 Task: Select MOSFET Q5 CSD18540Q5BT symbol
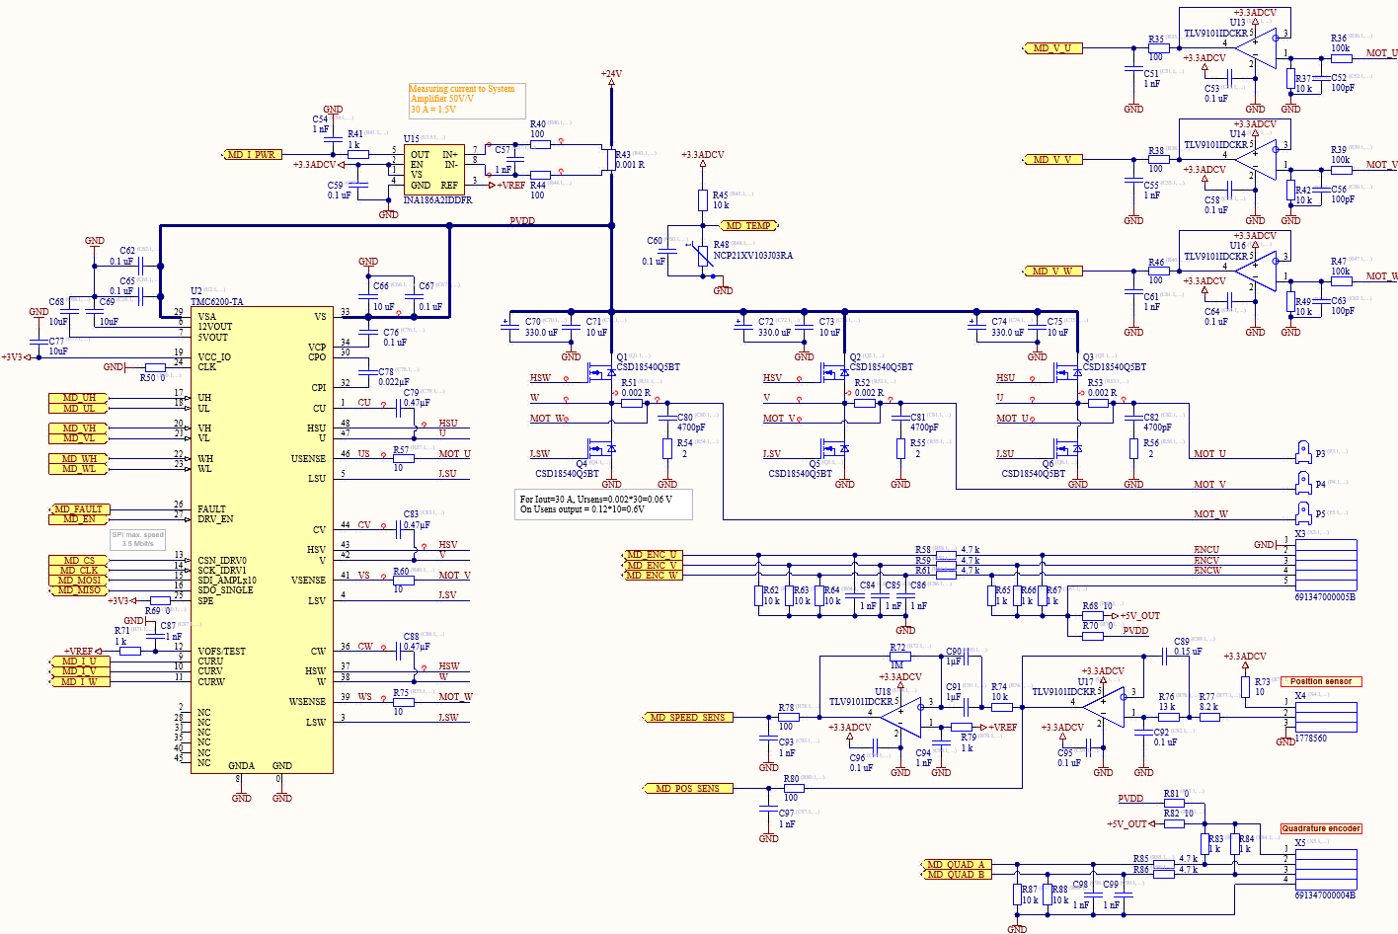pyautogui.click(x=834, y=450)
